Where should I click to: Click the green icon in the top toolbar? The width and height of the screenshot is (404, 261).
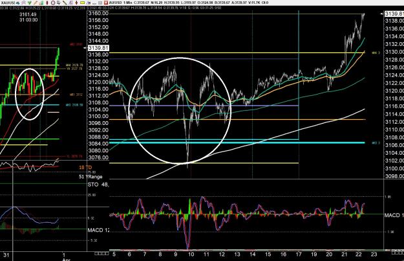30,3
